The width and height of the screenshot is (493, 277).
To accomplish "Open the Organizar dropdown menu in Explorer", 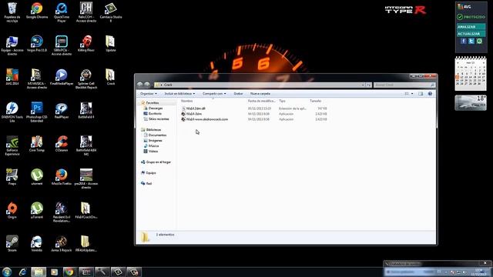I will (148, 94).
